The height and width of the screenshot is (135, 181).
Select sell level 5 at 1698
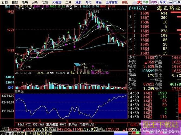pyautogui.click(x=154, y=13)
